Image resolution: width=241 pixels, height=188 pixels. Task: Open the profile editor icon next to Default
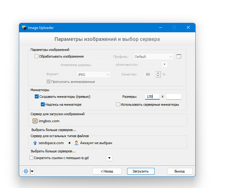tap(179, 57)
